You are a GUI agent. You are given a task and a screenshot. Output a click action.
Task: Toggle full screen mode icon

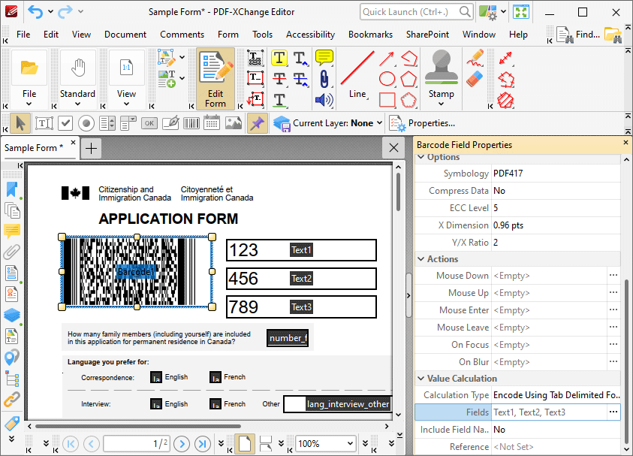(x=521, y=12)
